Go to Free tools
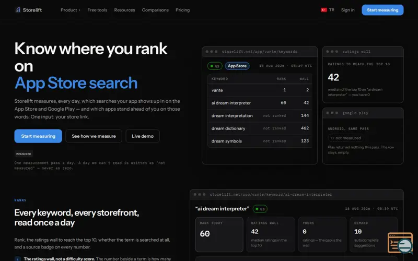 (x=97, y=10)
